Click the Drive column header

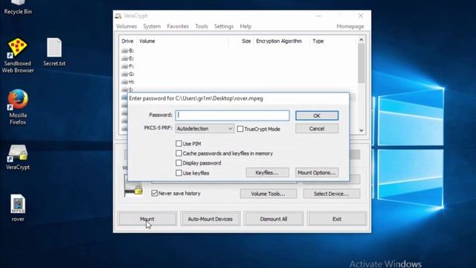[x=127, y=41]
